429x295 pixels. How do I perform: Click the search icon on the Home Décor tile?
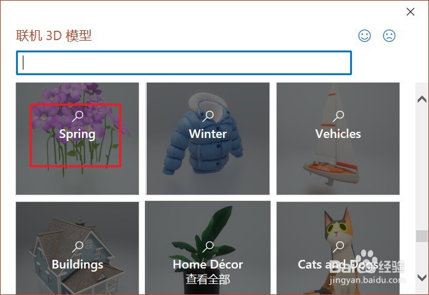208,246
